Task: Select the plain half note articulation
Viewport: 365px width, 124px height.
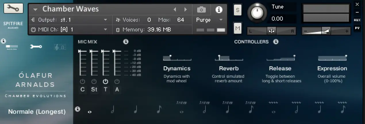Action: point(112,109)
